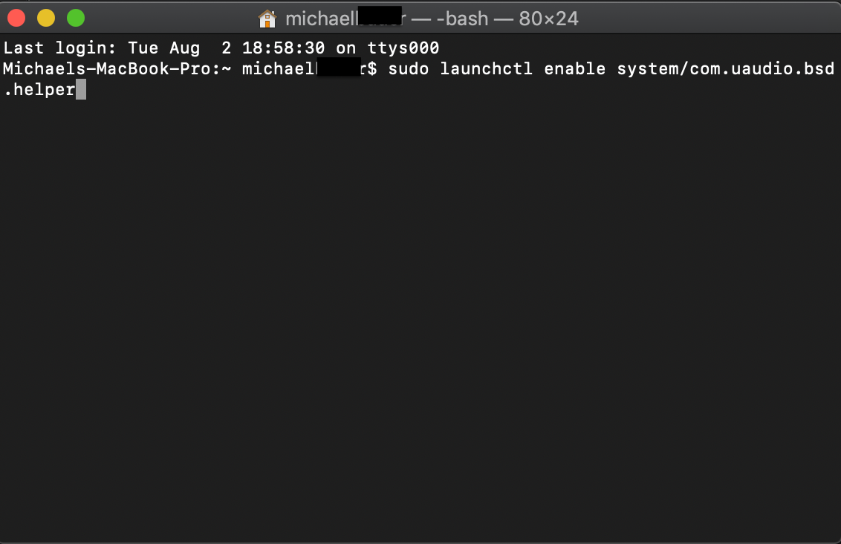Select the word sudo in the command line

click(408, 68)
